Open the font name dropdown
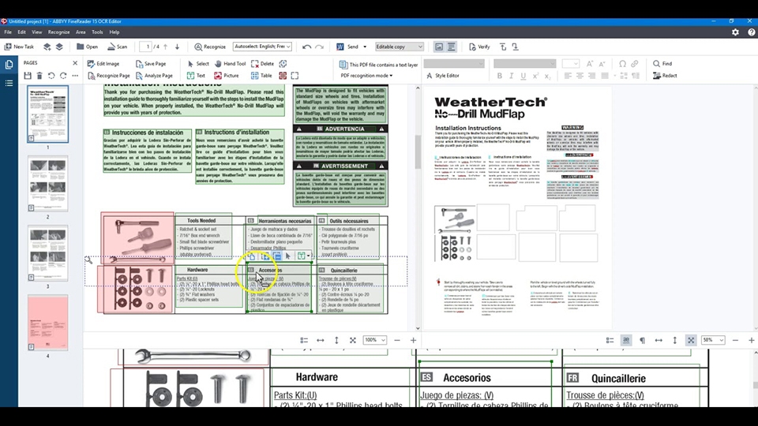The height and width of the screenshot is (426, 758). [524, 64]
